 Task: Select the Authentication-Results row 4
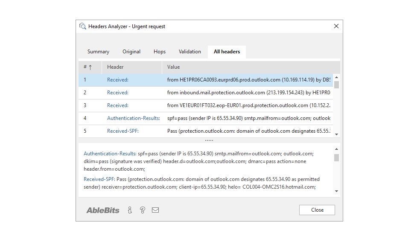(x=206, y=118)
